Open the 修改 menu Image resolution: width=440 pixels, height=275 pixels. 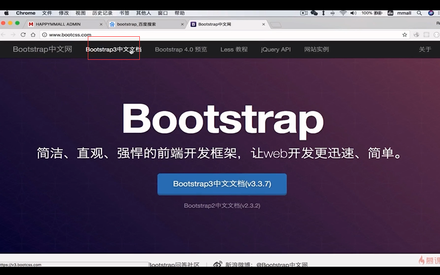(64, 13)
